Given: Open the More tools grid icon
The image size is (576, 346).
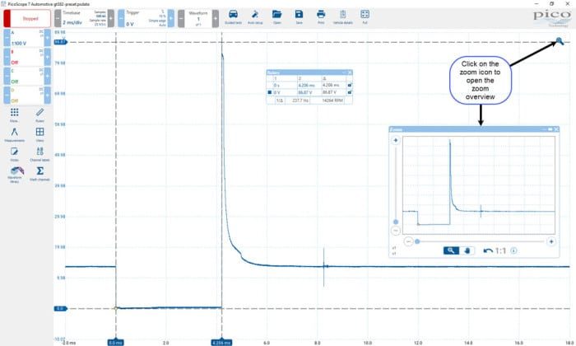Looking at the screenshot, I should click(x=14, y=115).
